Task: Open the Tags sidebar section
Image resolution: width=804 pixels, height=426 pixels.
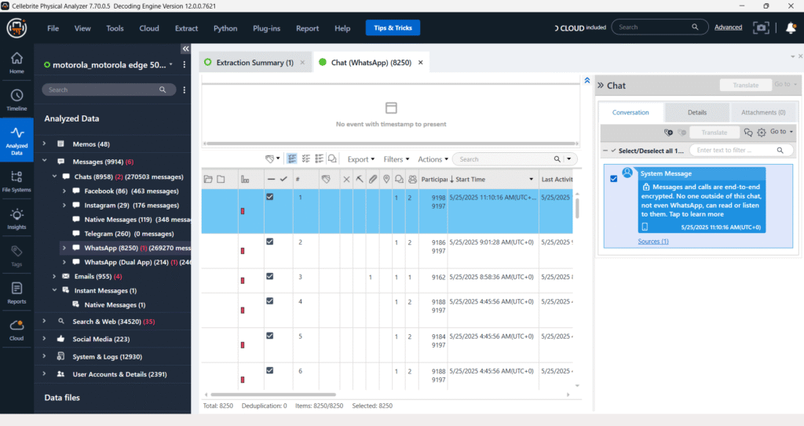Action: pos(17,256)
